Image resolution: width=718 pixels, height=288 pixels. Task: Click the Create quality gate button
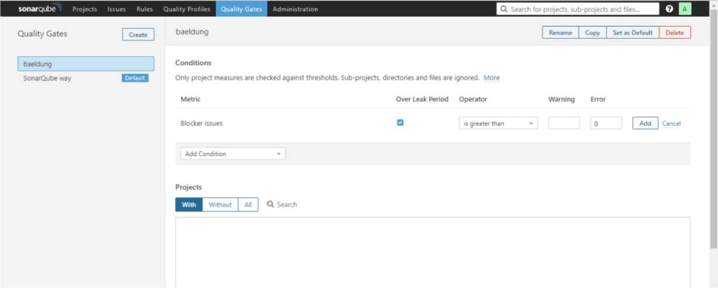(138, 34)
